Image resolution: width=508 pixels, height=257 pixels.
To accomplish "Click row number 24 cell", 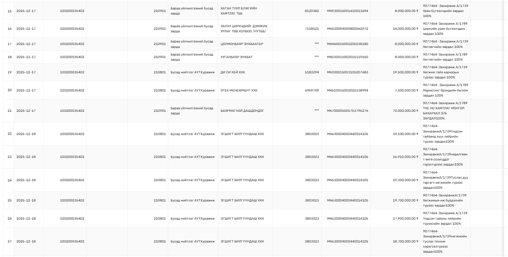I will [x=10, y=180].
